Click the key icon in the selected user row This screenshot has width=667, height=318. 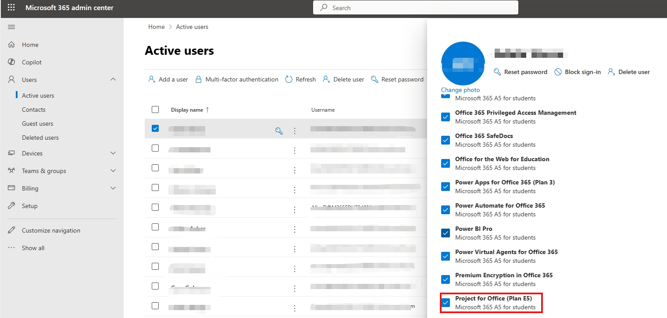(x=279, y=131)
